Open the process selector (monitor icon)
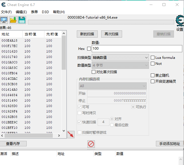 click(x=4, y=20)
